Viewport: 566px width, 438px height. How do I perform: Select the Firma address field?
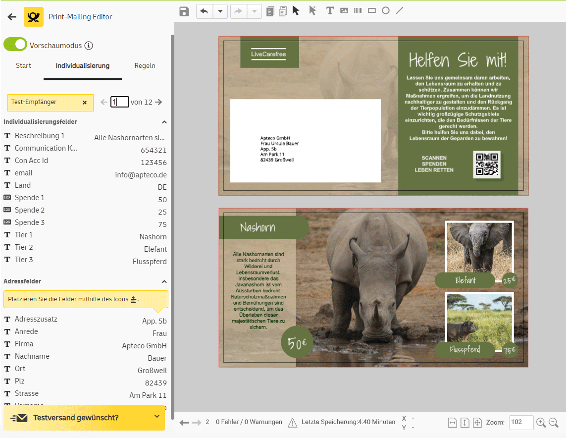click(85, 344)
